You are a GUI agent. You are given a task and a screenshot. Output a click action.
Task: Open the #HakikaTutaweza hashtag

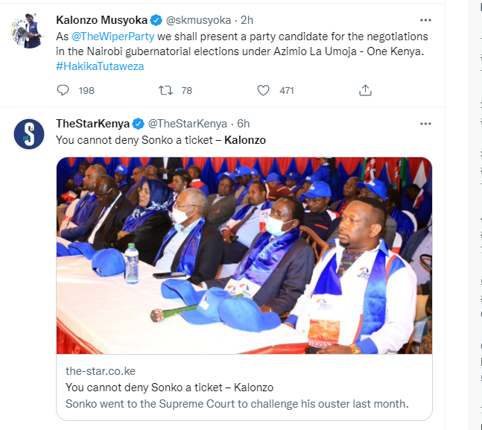(x=100, y=66)
